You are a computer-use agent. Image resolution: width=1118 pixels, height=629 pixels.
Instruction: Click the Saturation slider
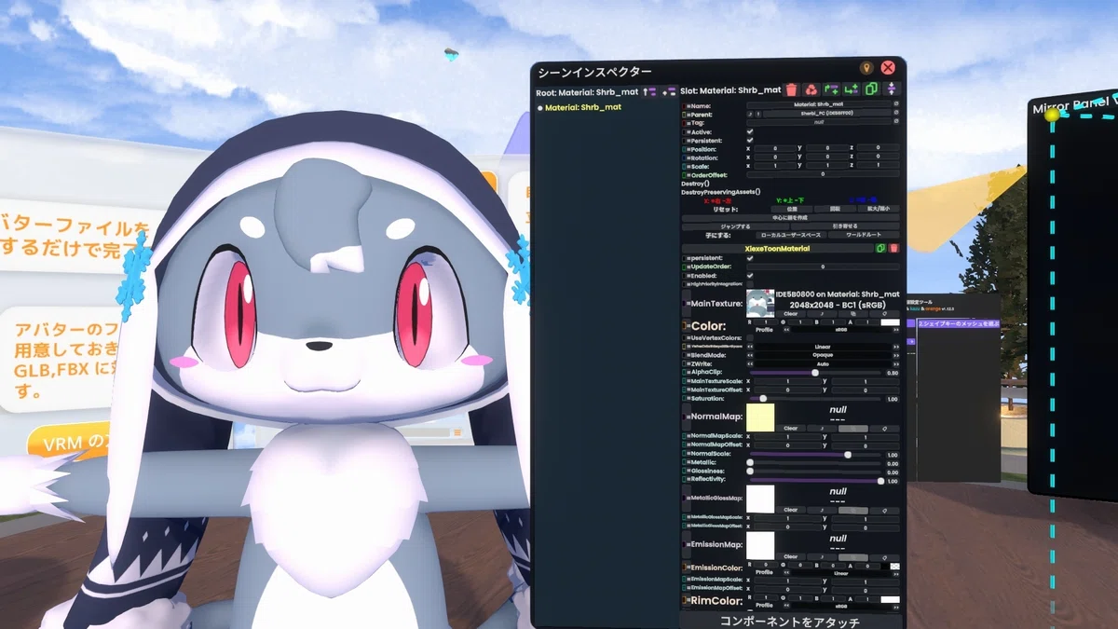[815, 399]
